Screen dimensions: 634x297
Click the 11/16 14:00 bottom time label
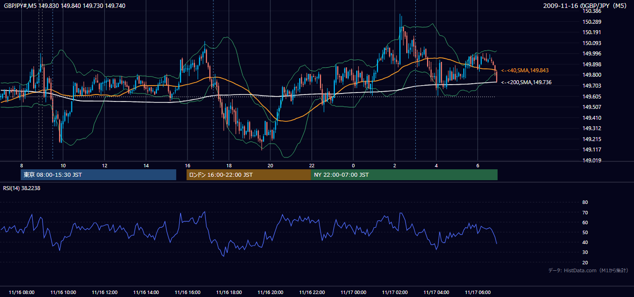click(146, 293)
